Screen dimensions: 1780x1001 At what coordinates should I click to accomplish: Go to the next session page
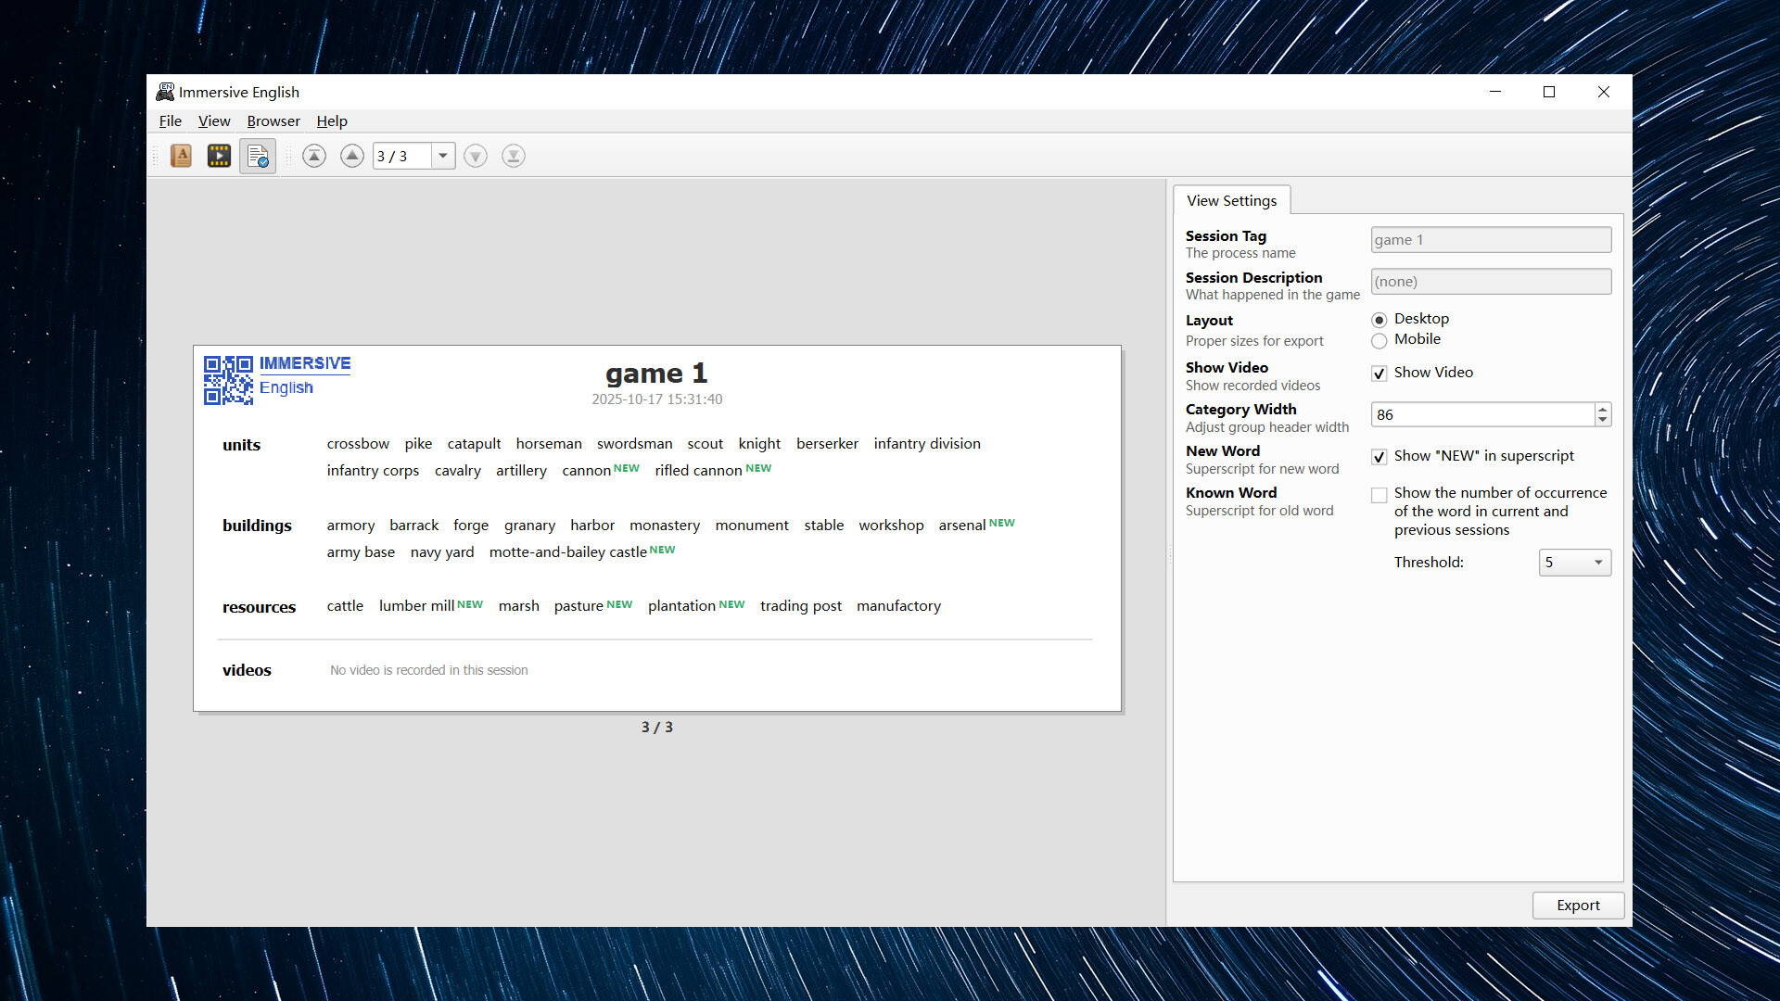[x=476, y=156]
